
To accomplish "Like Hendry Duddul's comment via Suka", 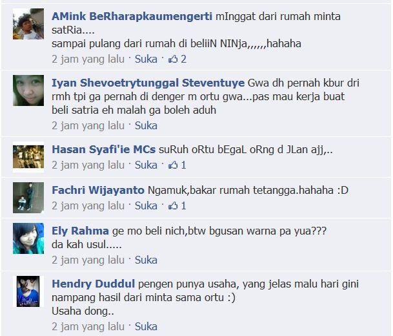I will [146, 326].
